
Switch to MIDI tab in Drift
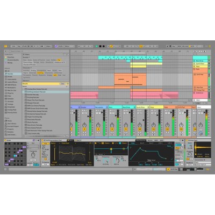pyautogui.click(x=156, y=140)
